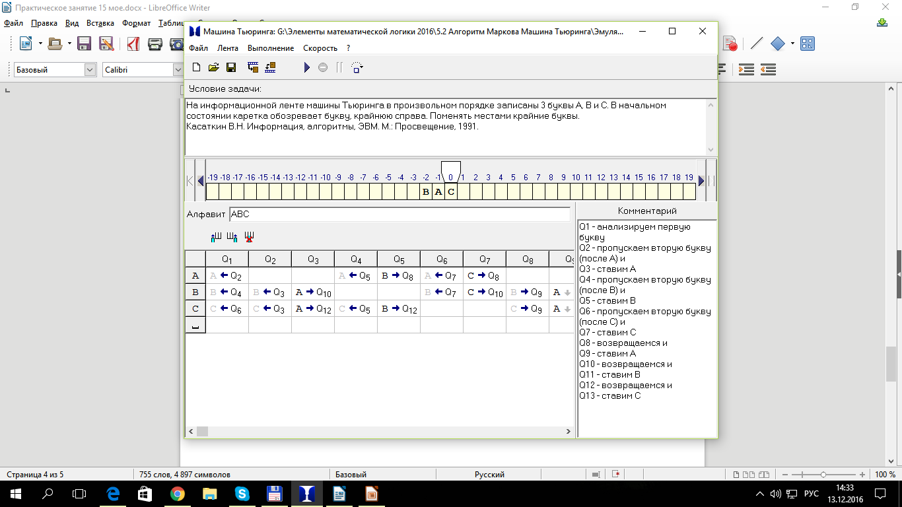The height and width of the screenshot is (507, 902).
Task: Click the step-by-step execution icon
Action: click(x=357, y=67)
